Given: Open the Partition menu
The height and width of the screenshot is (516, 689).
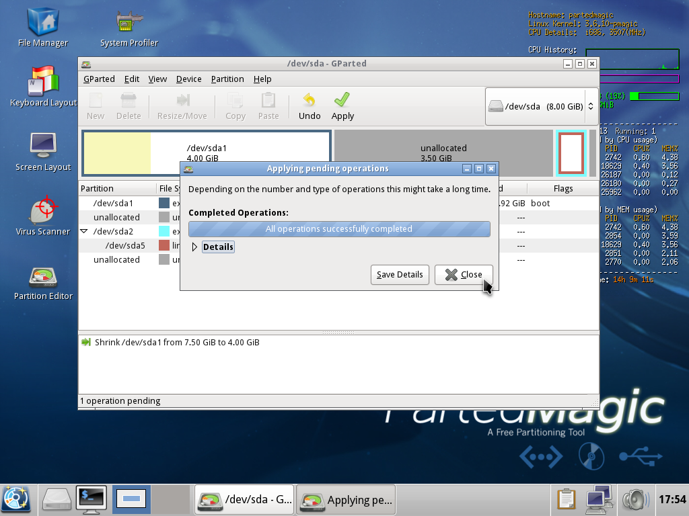Looking at the screenshot, I should pos(227,79).
